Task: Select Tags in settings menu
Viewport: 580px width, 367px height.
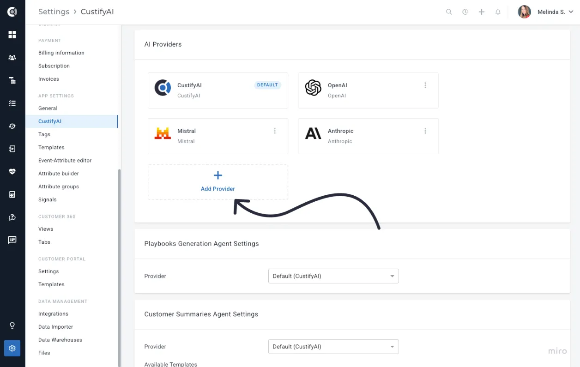Action: click(44, 134)
